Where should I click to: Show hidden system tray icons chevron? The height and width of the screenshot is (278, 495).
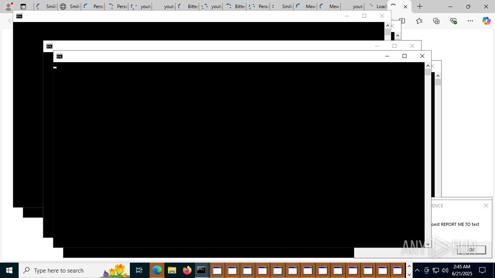click(x=417, y=270)
